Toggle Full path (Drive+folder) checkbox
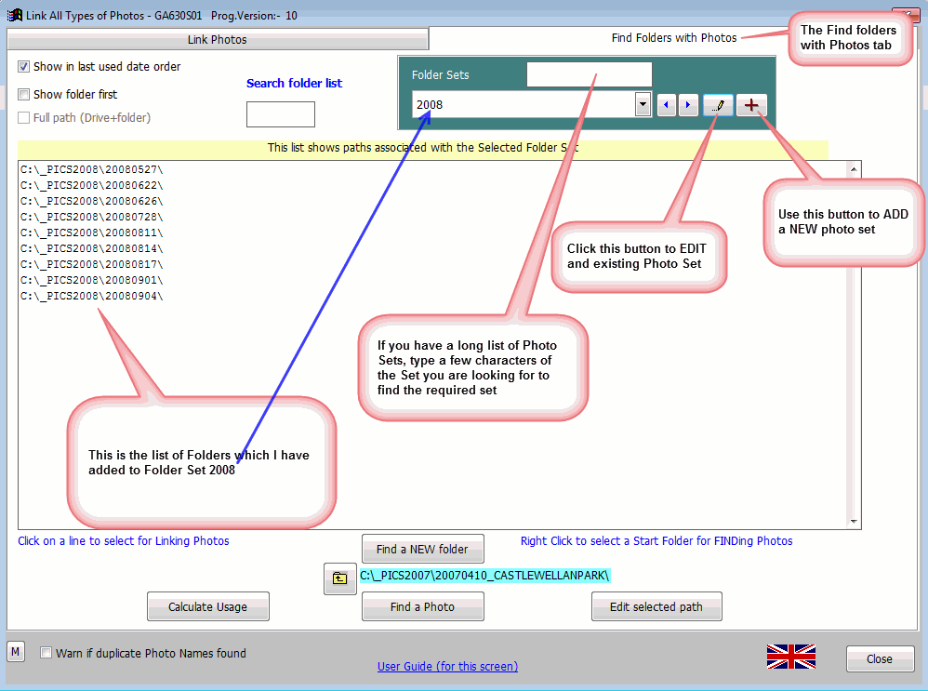Screen dimensions: 928x691 [23, 117]
